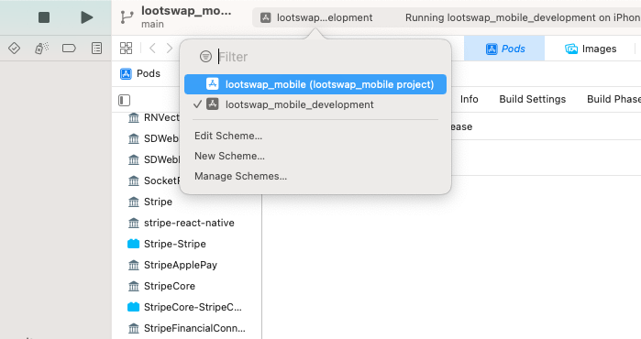Switch to the Images editor tab
This screenshot has height=339, width=641.
[x=591, y=49]
